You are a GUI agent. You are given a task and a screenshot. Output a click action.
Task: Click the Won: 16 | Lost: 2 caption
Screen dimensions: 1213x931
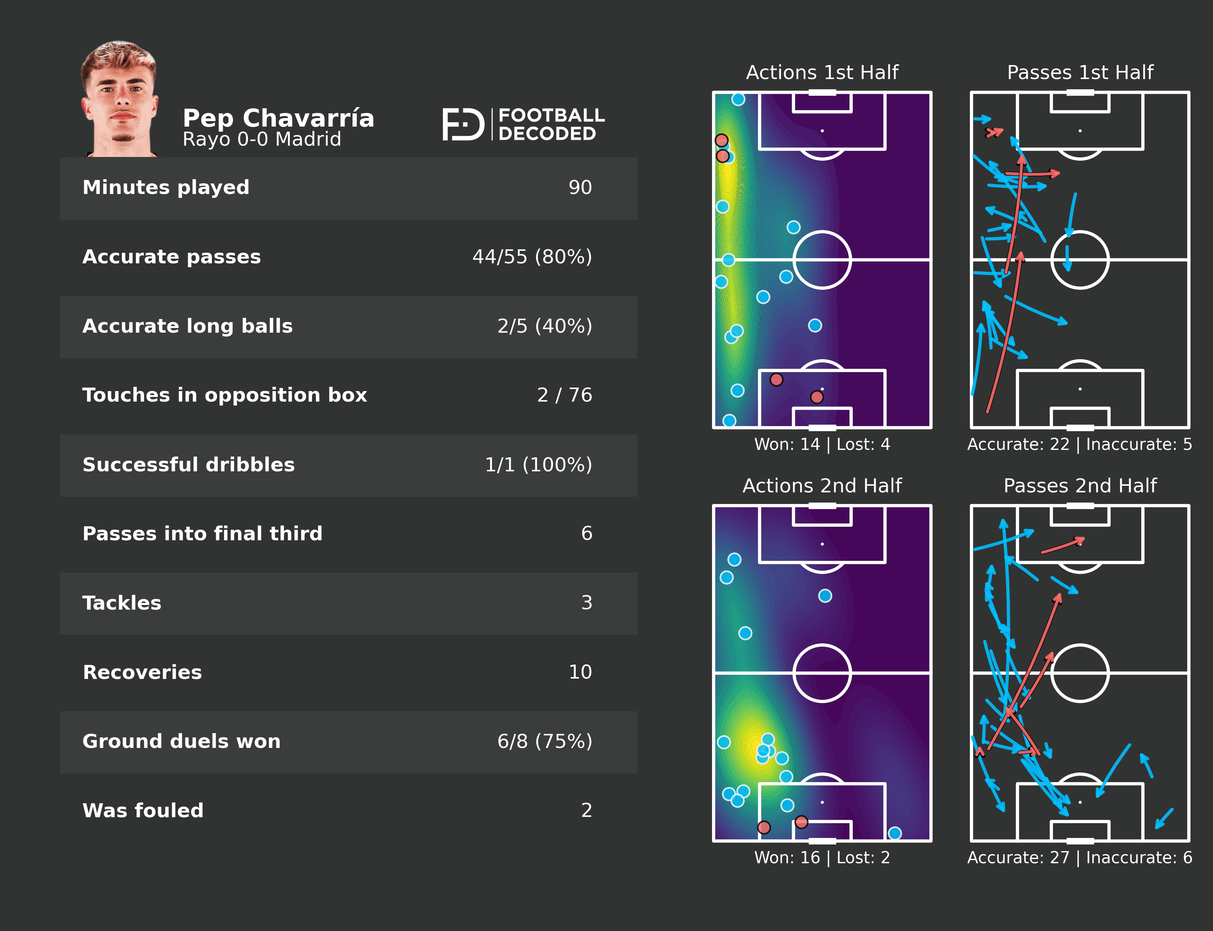tap(822, 858)
